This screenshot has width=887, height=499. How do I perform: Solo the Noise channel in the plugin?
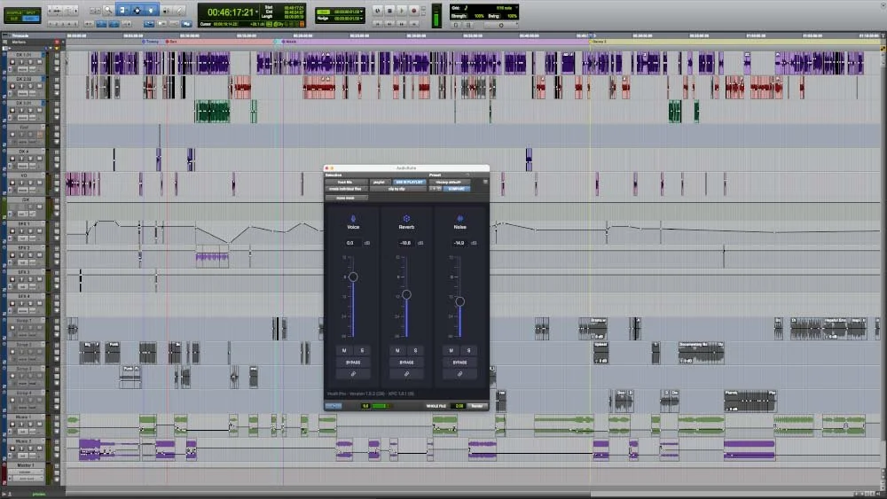468,350
